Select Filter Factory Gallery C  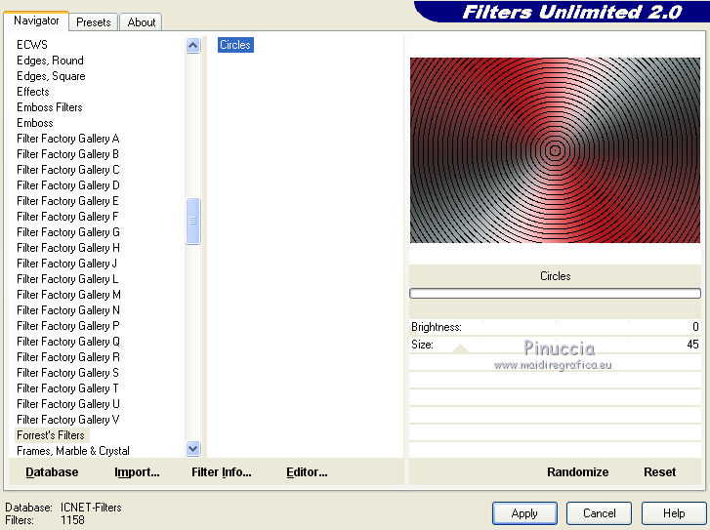click(x=68, y=170)
